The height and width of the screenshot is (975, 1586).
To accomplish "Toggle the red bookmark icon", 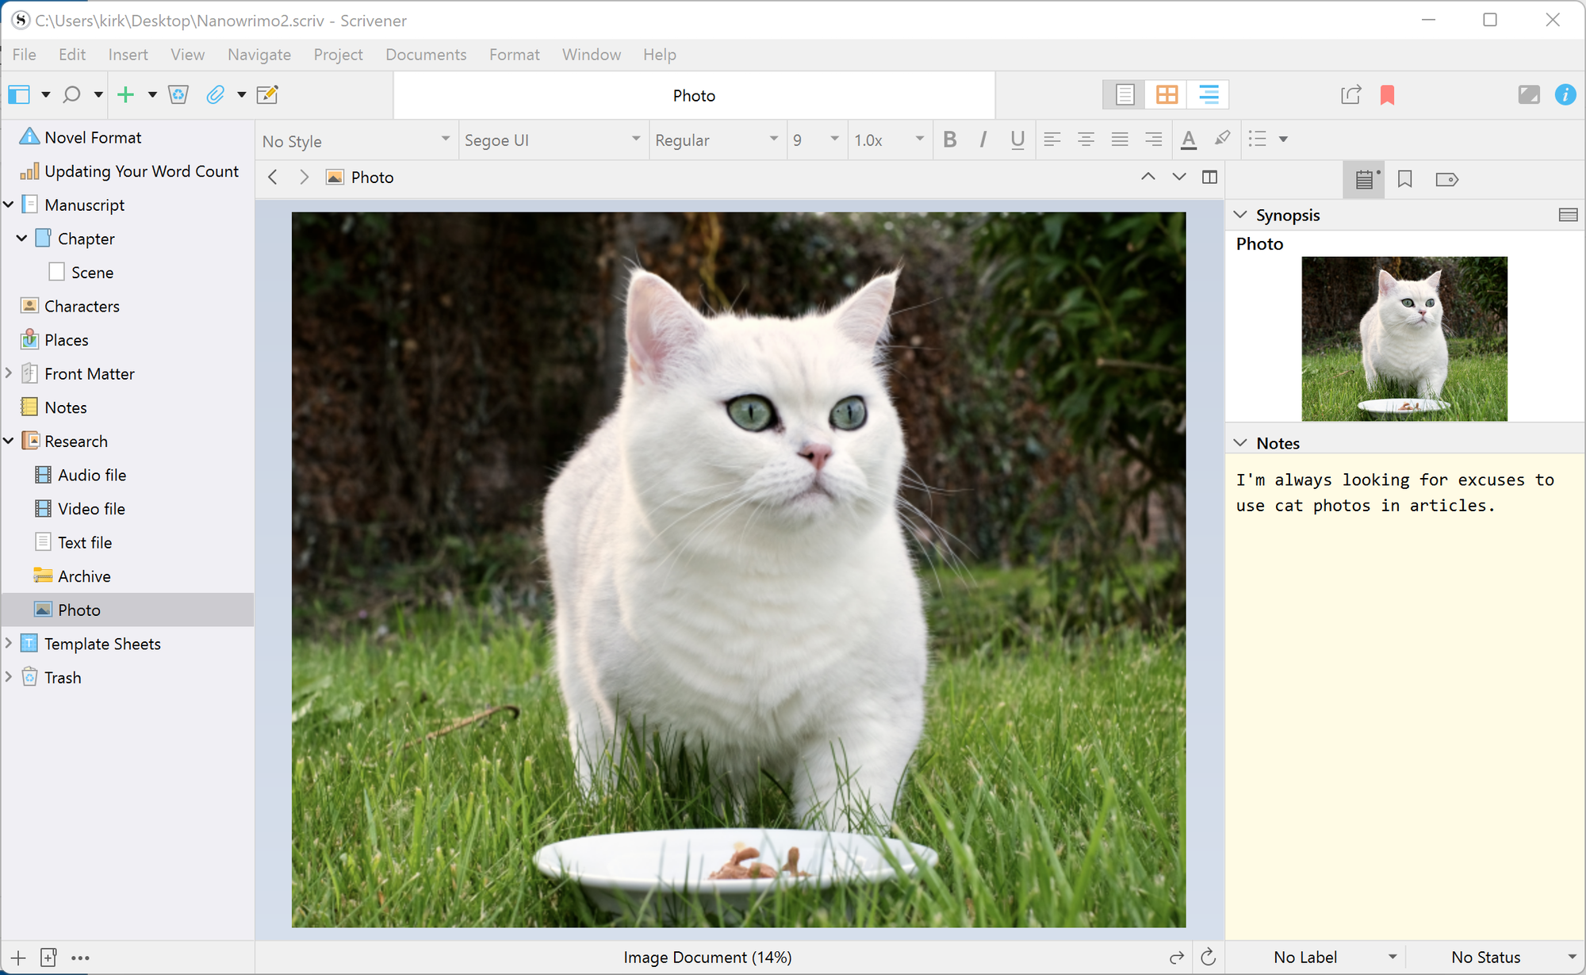I will tap(1387, 95).
